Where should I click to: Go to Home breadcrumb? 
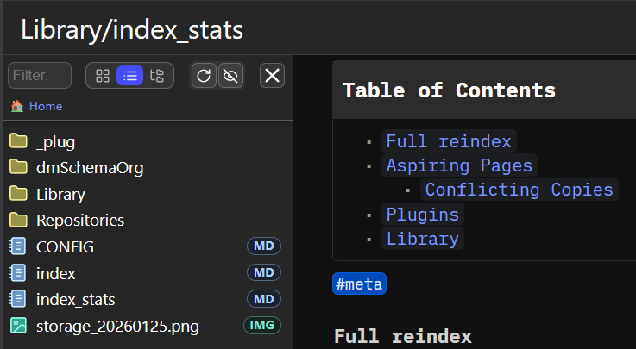pyautogui.click(x=45, y=106)
